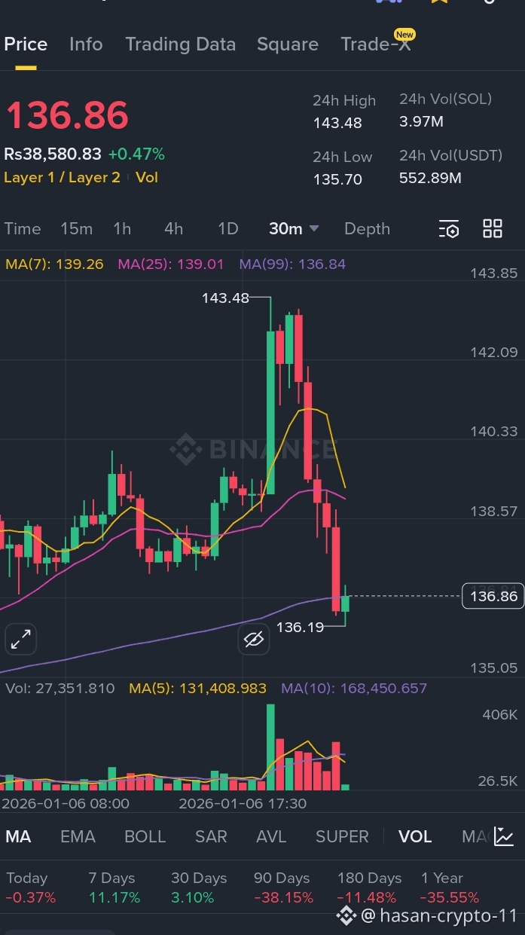The width and height of the screenshot is (525, 935).
Task: Enable the AVL indicator
Action: 271,836
